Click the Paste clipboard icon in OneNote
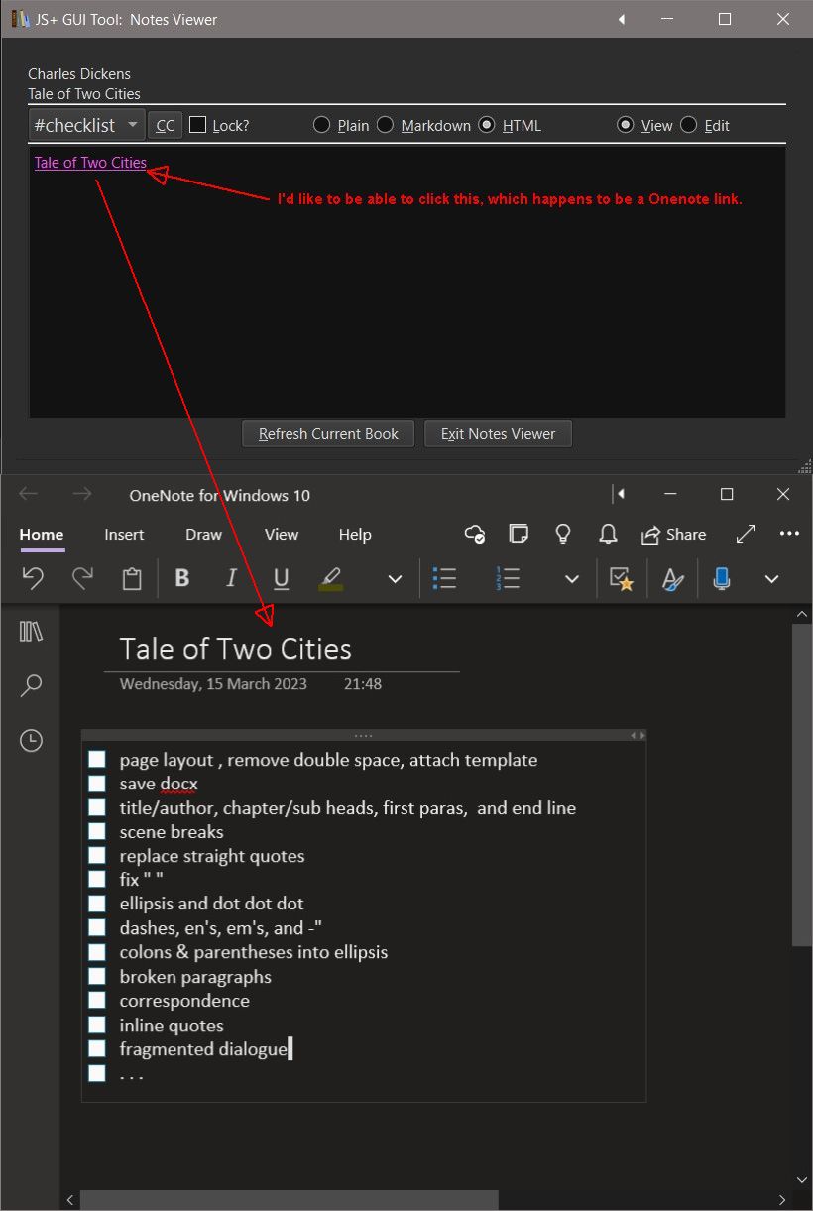The width and height of the screenshot is (813, 1211). click(x=132, y=579)
